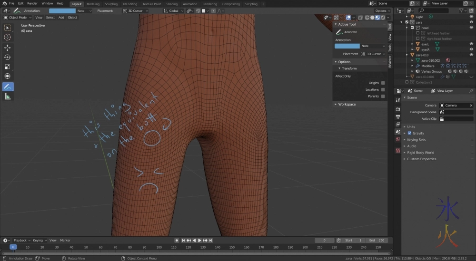Enable the Origins checkbox under Affect Only
The image size is (476, 261).
coord(383,83)
